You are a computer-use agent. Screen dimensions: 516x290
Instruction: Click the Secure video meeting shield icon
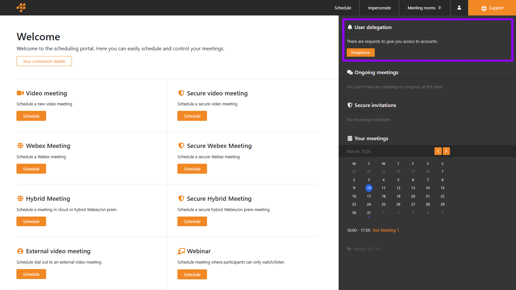[181, 93]
